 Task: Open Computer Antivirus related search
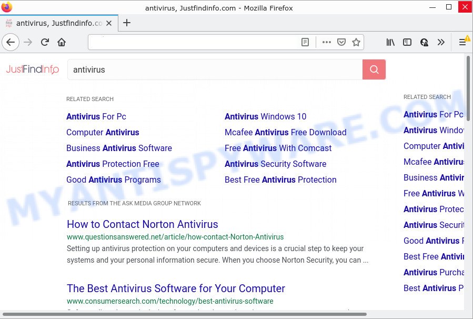[103, 132]
